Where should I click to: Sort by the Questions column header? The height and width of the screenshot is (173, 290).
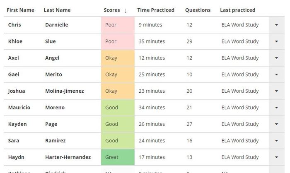point(198,10)
